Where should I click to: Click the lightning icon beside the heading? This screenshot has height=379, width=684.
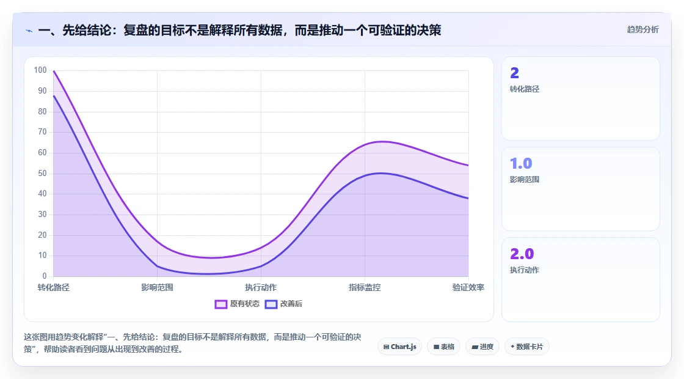29,31
